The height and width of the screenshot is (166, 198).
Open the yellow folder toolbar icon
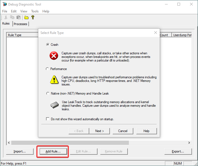pyautogui.click(x=26, y=17)
